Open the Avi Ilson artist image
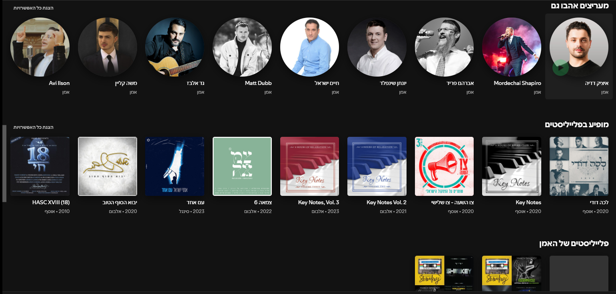The height and width of the screenshot is (294, 616). tap(40, 47)
